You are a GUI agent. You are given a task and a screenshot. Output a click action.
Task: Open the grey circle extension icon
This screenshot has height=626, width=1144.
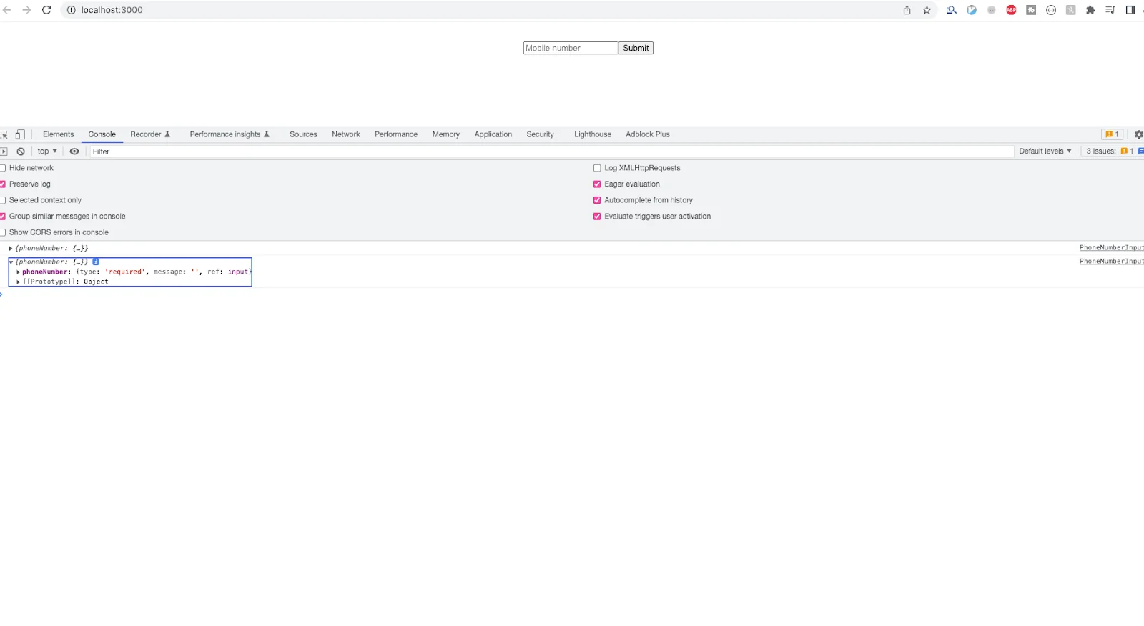[x=991, y=10]
